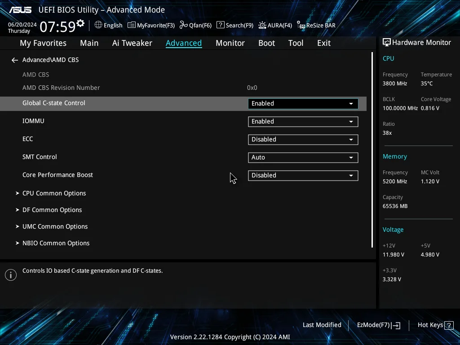Click the back arrow beside Advanced\AMD CBS
460x345 pixels.
pos(15,60)
